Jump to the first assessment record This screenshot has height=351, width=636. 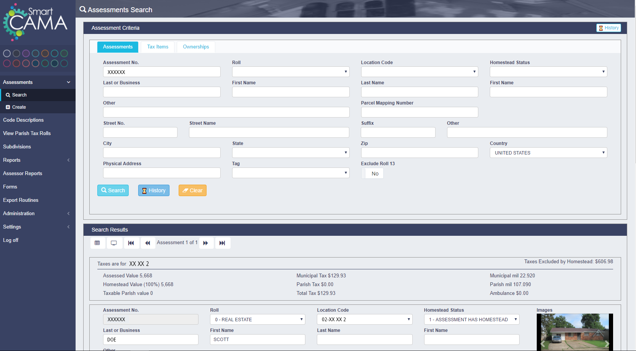(131, 243)
